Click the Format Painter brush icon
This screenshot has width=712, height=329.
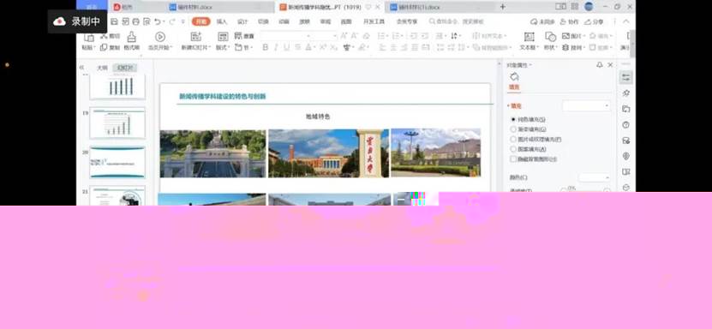click(131, 37)
